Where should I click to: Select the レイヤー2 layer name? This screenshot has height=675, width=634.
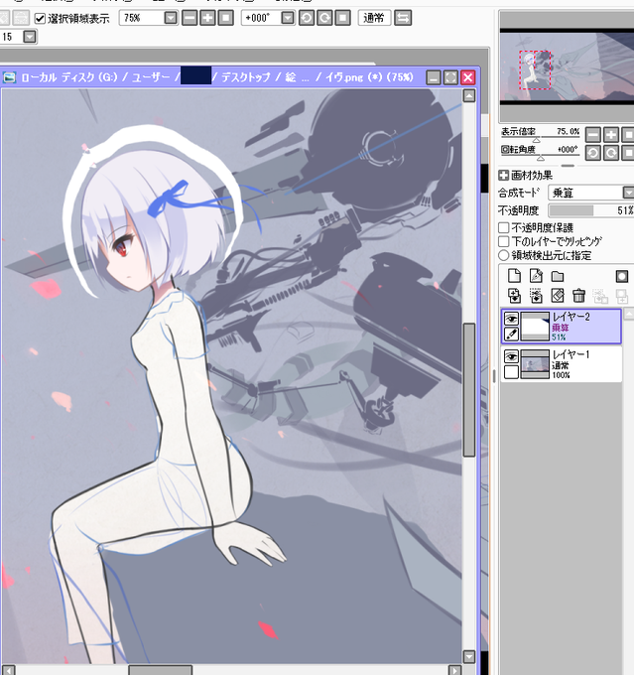571,317
